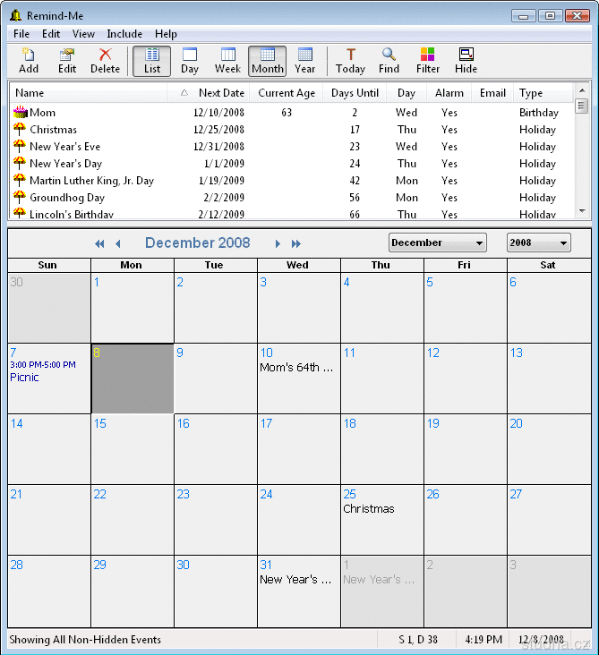Toggle the Month view button
This screenshot has height=655, width=599.
pyautogui.click(x=267, y=60)
